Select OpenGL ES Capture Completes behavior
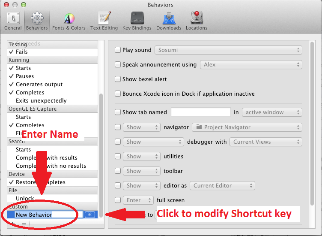This screenshot has height=236, width=322. [52, 125]
